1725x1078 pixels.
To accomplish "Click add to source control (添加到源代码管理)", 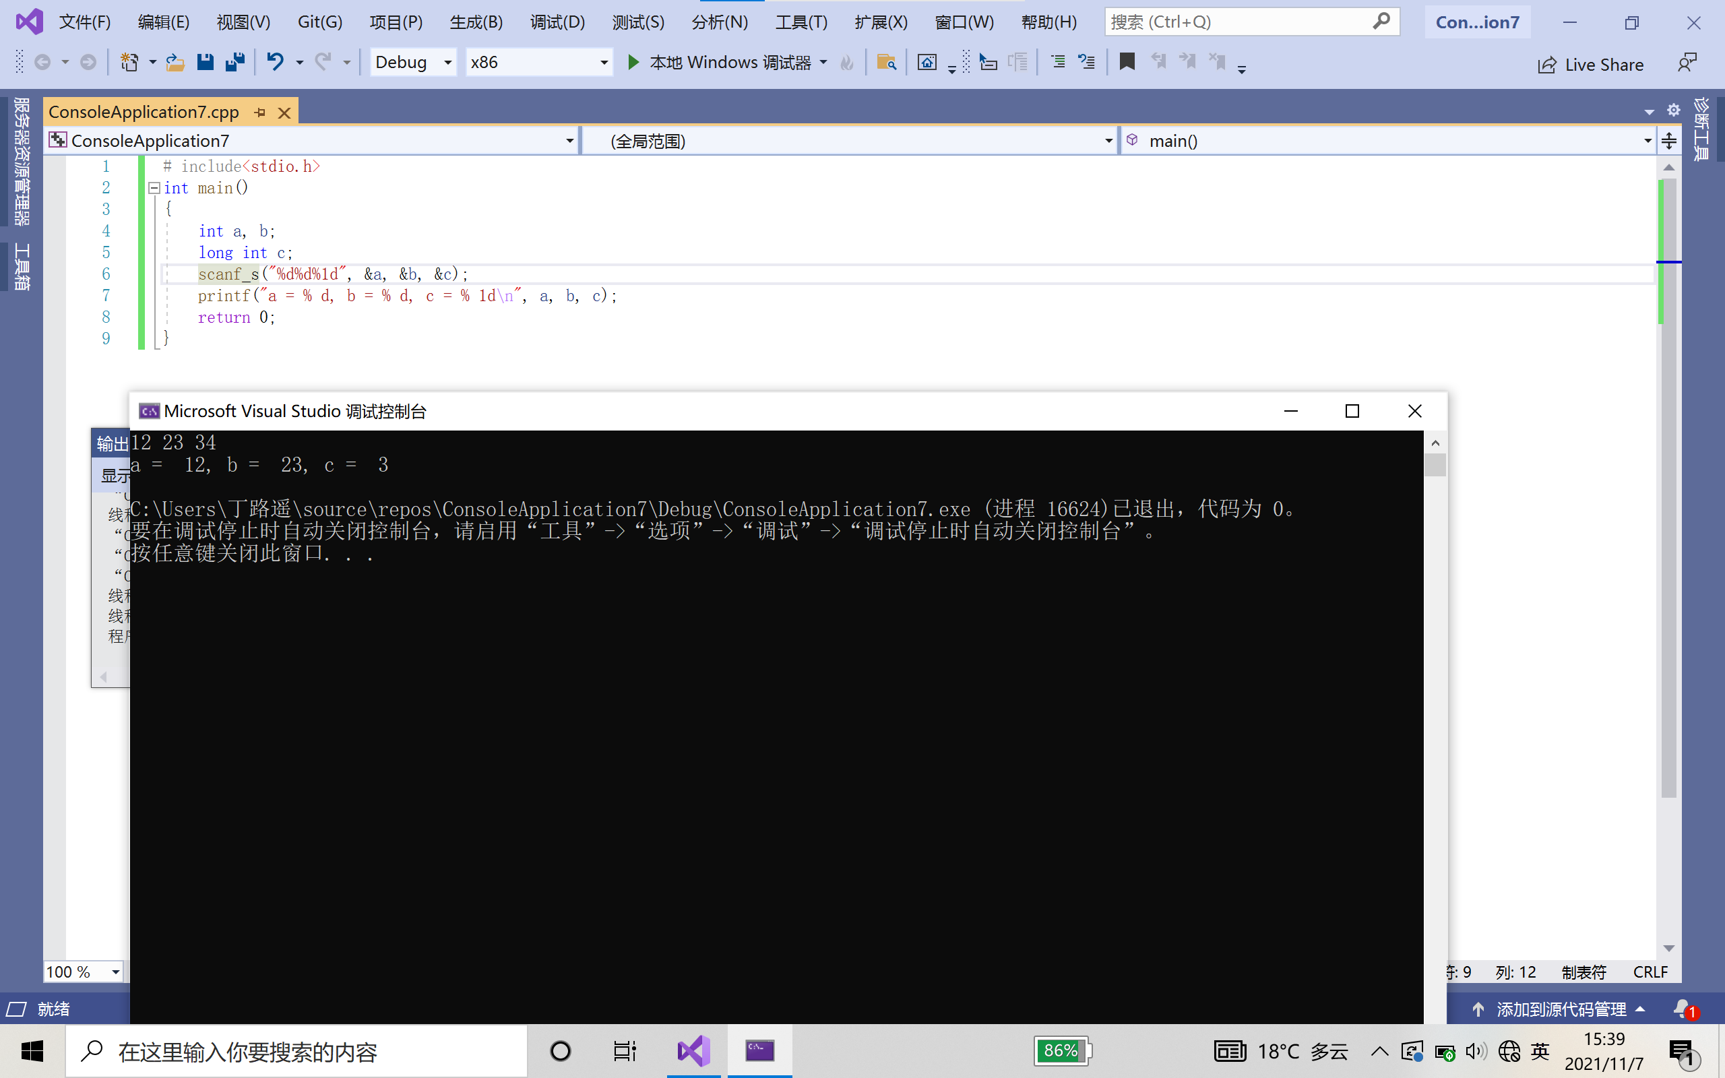I will (1561, 1009).
